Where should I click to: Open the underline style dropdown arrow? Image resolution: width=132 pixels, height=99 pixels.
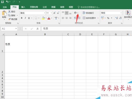click(x=32, y=18)
